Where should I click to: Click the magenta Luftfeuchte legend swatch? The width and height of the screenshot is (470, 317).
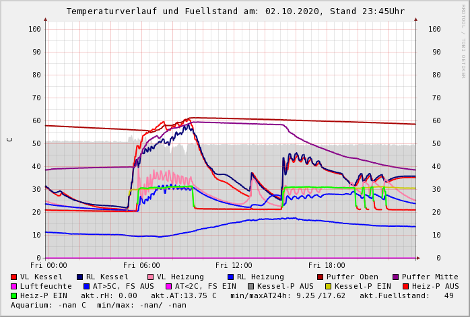pyautogui.click(x=14, y=286)
